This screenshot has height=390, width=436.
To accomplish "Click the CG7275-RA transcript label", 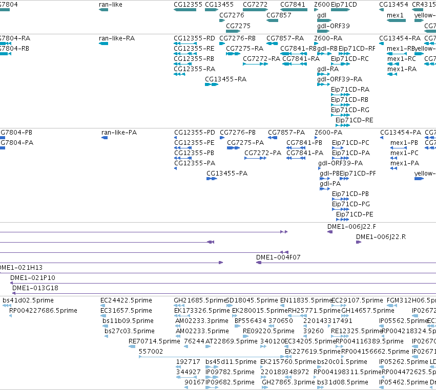I will point(244,49).
